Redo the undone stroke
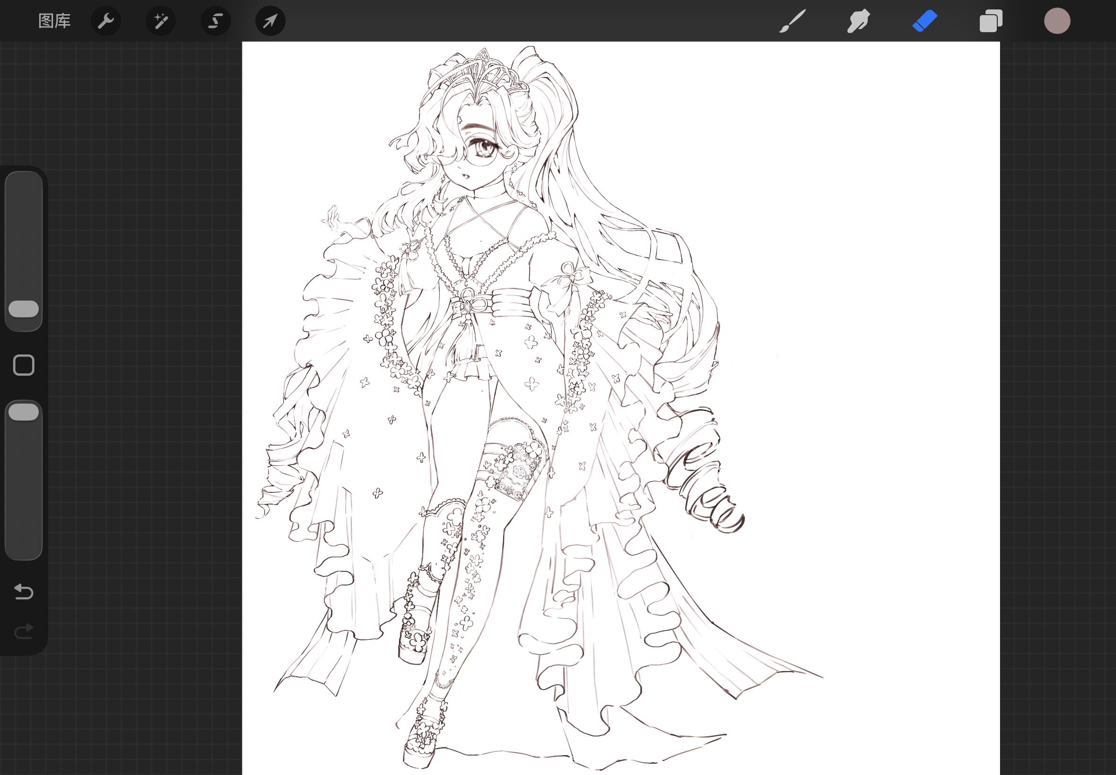 [23, 631]
